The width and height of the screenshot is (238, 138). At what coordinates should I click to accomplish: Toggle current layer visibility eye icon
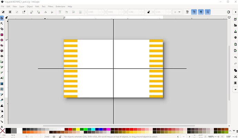coord(54,137)
